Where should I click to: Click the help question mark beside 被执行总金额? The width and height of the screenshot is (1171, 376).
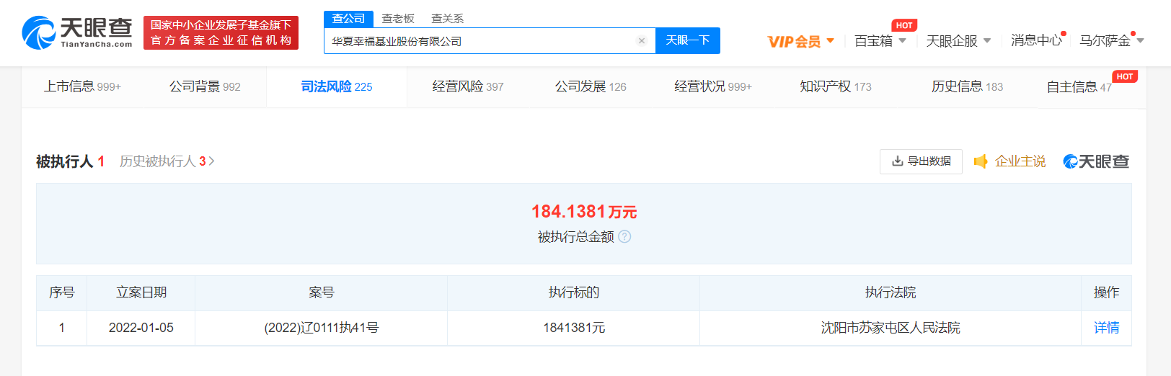point(624,236)
